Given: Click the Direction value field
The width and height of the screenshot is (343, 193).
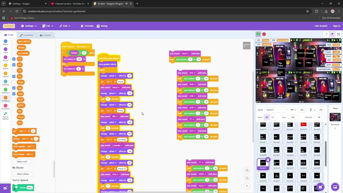Looking at the screenshot, I should pos(319,117).
